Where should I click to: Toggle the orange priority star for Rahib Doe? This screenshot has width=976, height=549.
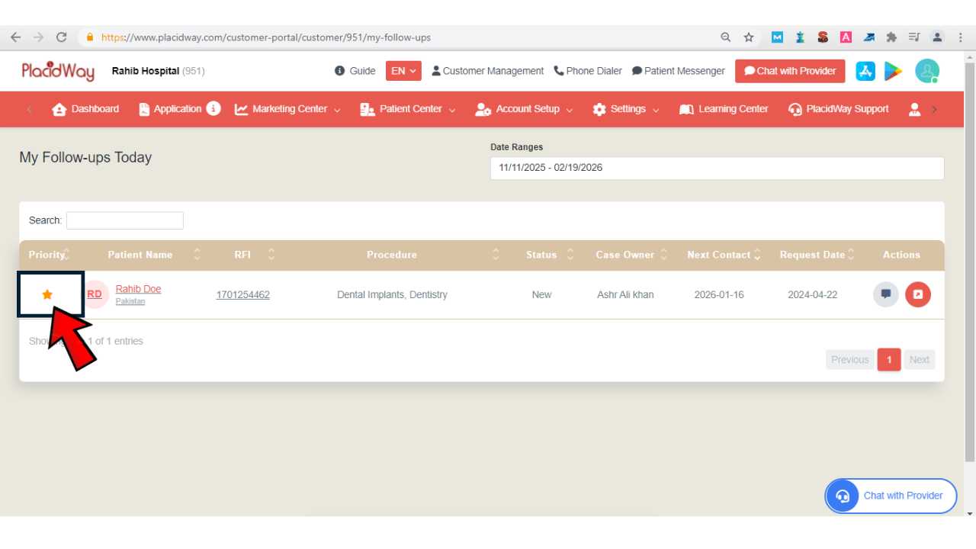click(47, 294)
